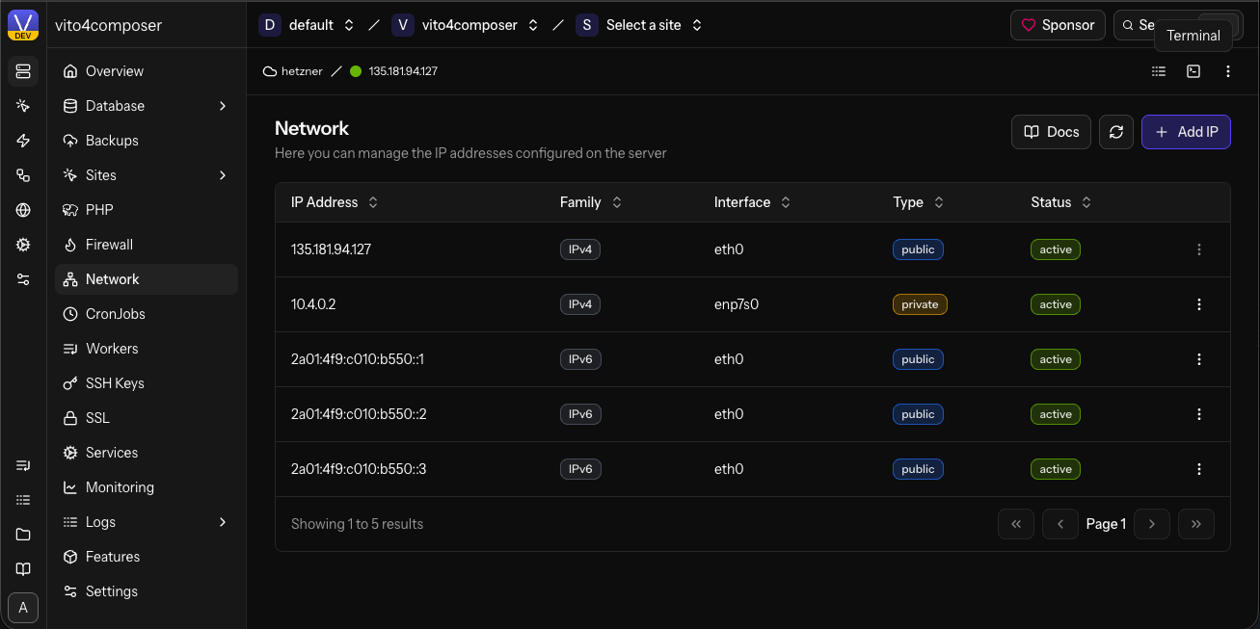This screenshot has height=629, width=1260.
Task: Open Monitoring in the sidebar
Action: click(x=147, y=487)
